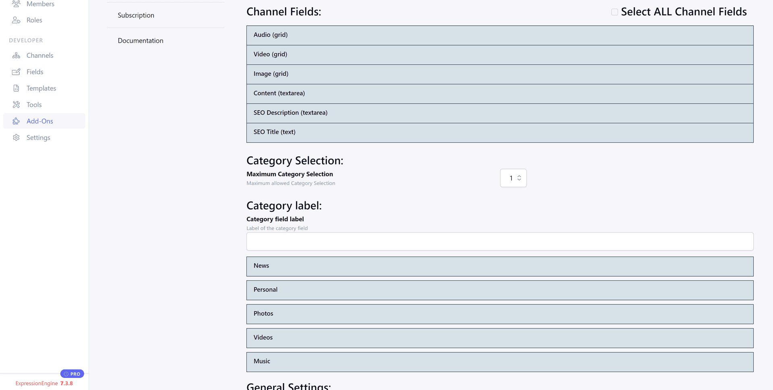Click the Members icon in sidebar
This screenshot has width=773, height=390.
16,4
